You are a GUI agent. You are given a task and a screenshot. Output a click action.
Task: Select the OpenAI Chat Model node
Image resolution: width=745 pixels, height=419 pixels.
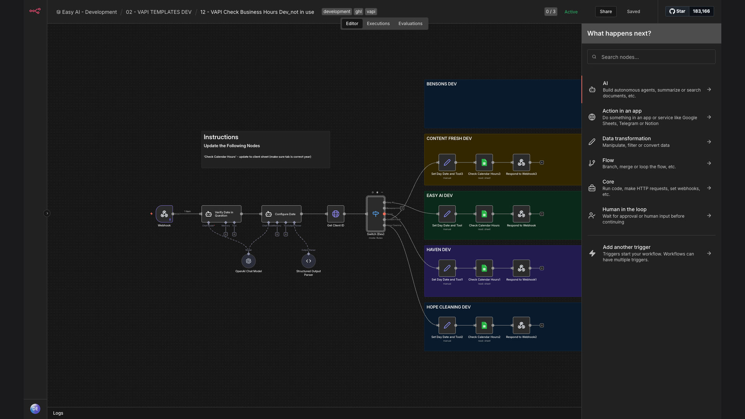(249, 261)
